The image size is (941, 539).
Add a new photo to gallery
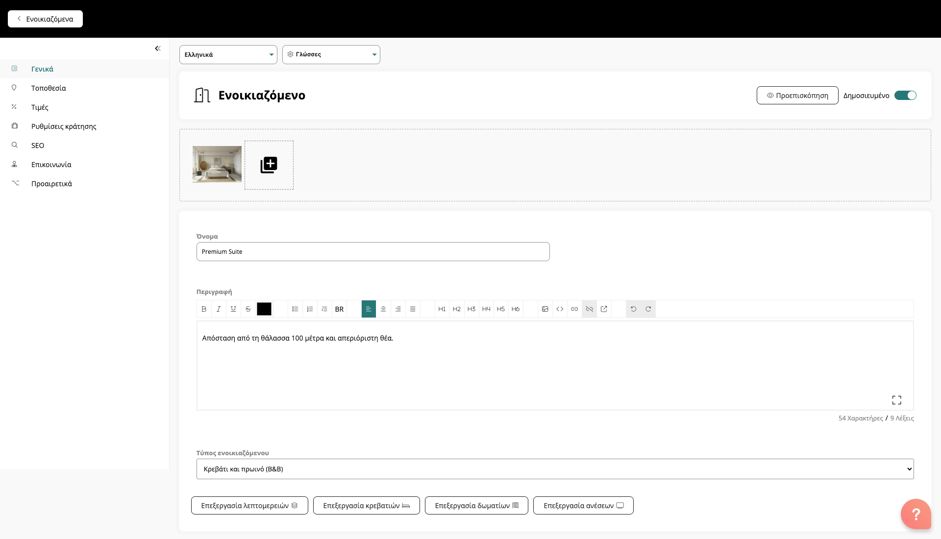point(269,165)
